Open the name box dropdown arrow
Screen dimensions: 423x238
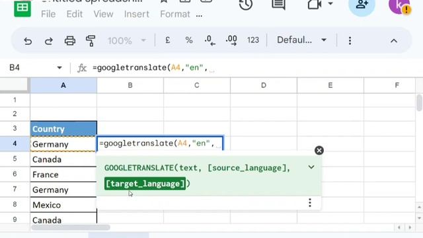tap(59, 67)
